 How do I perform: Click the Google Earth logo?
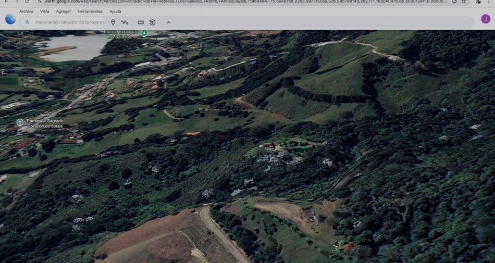coord(10,19)
